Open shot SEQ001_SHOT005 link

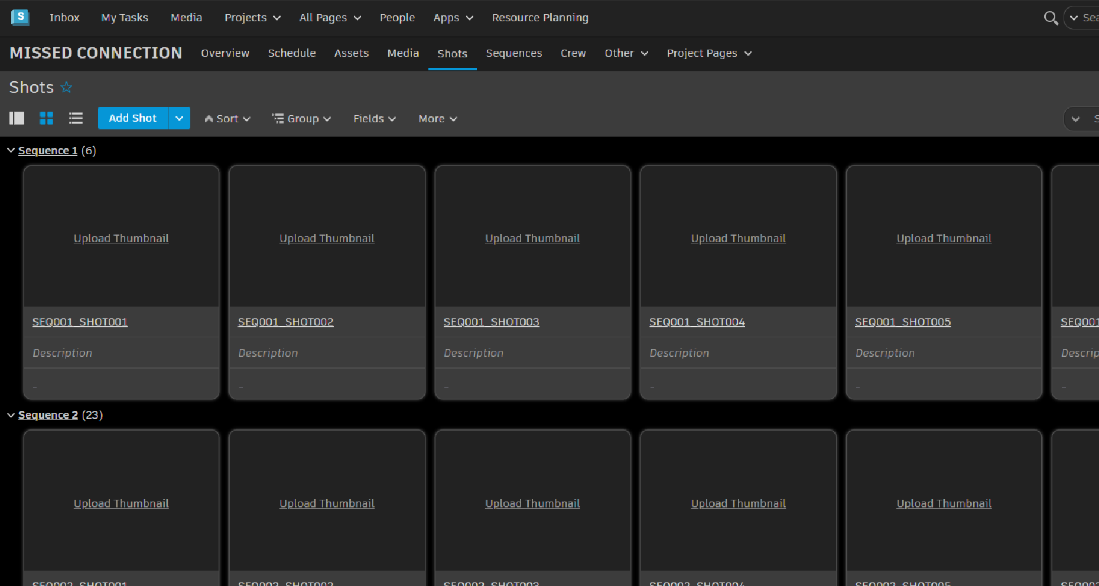point(903,322)
